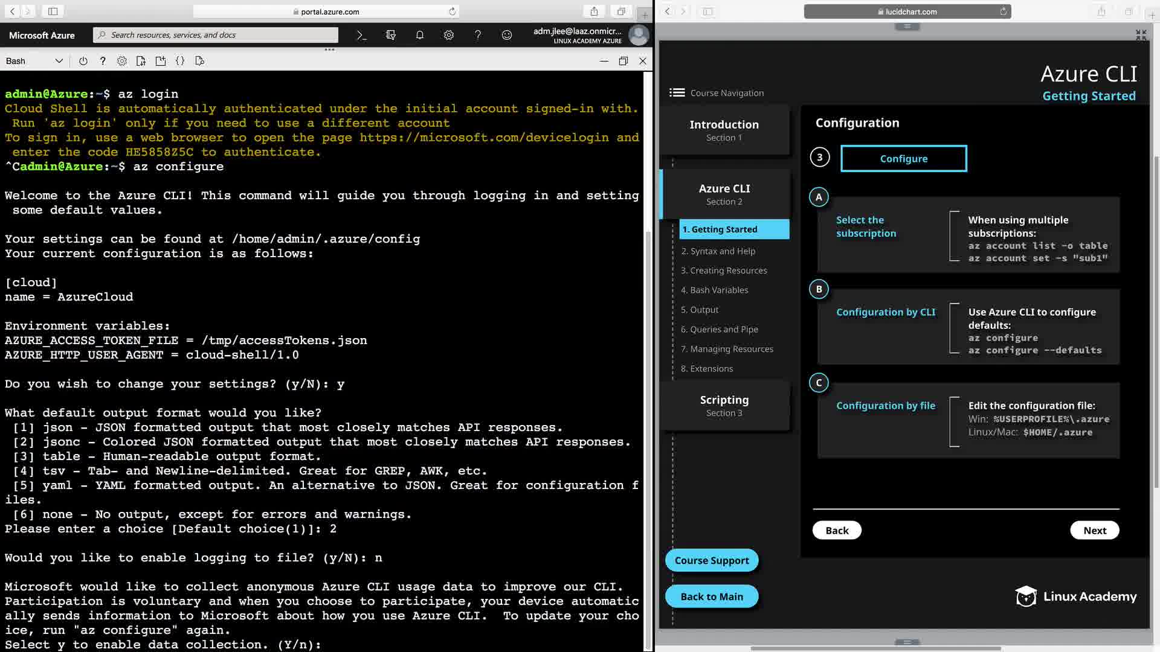Image resolution: width=1160 pixels, height=652 pixels.
Task: Select the Configuration by file link
Action: click(885, 406)
